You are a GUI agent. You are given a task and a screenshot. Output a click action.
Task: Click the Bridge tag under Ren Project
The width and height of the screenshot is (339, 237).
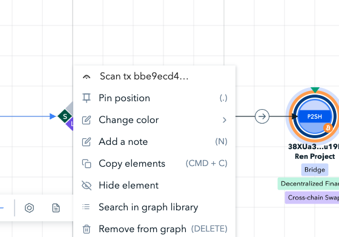pyautogui.click(x=315, y=170)
